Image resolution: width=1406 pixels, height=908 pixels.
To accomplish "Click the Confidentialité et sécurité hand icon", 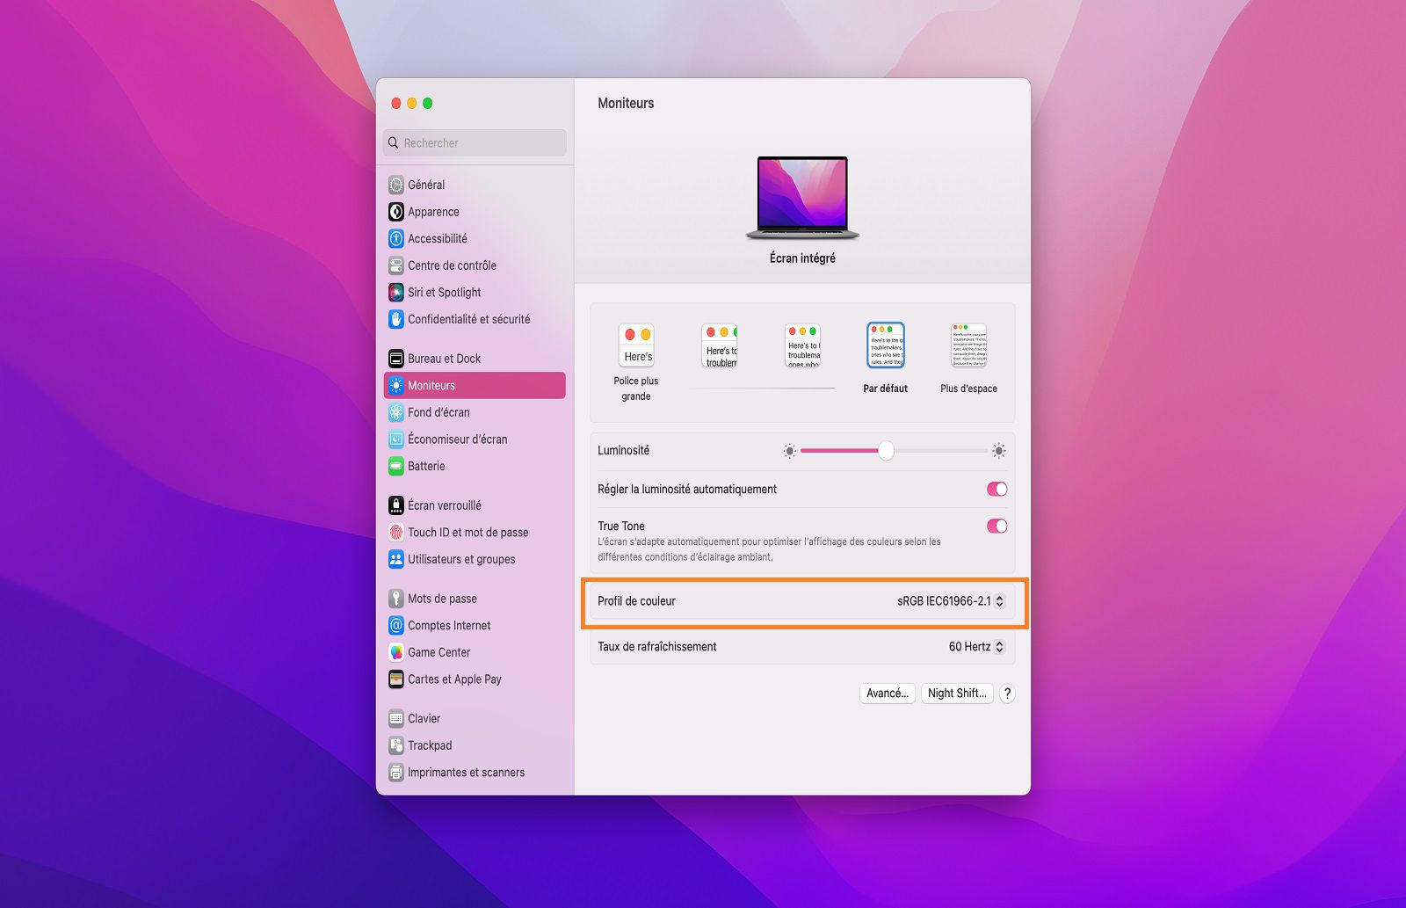I will pos(396,319).
